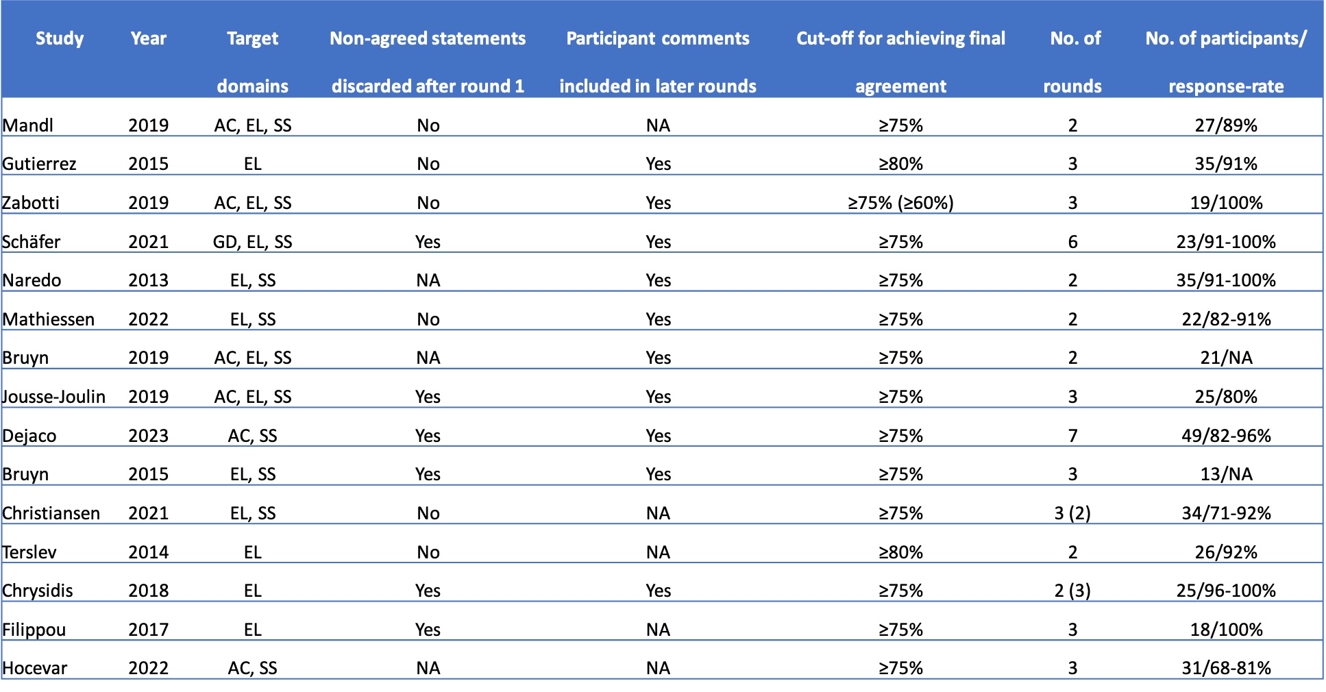Click the Target domains column header
The image size is (1326, 692).
(x=252, y=62)
